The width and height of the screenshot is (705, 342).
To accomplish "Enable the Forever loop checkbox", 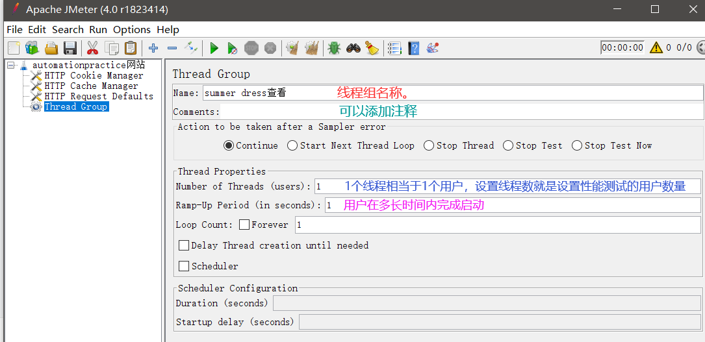I will tap(244, 225).
